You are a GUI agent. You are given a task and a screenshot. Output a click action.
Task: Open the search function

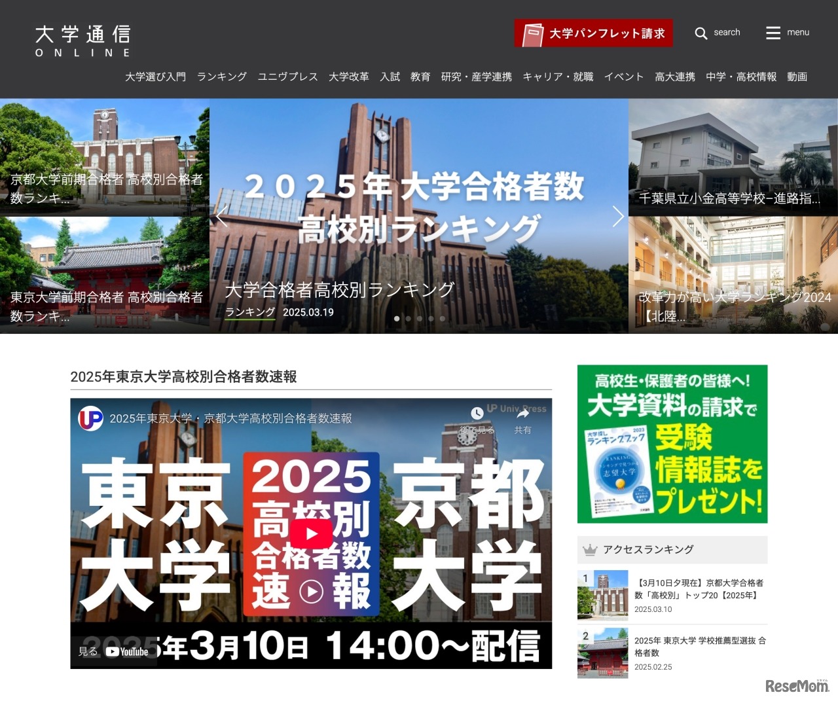coord(718,33)
